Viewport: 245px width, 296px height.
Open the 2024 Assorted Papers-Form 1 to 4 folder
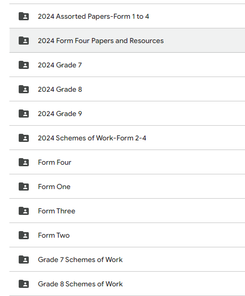(x=93, y=16)
